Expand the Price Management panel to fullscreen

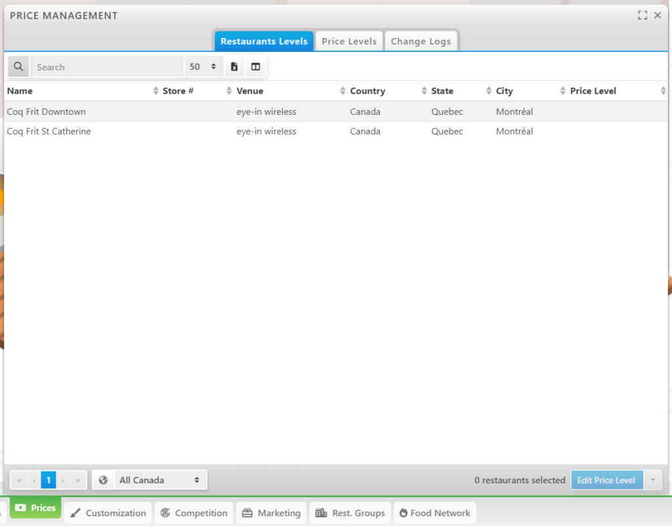642,15
